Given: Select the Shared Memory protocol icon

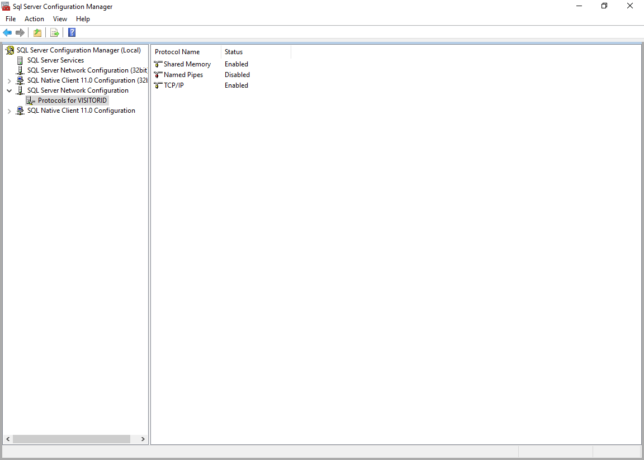Looking at the screenshot, I should pos(158,64).
